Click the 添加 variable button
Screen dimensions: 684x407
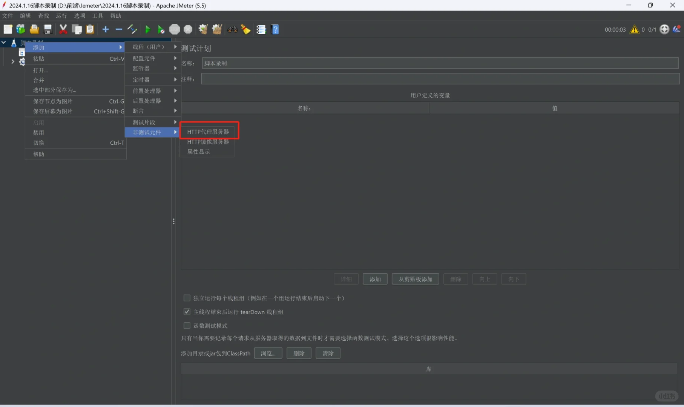coord(375,279)
